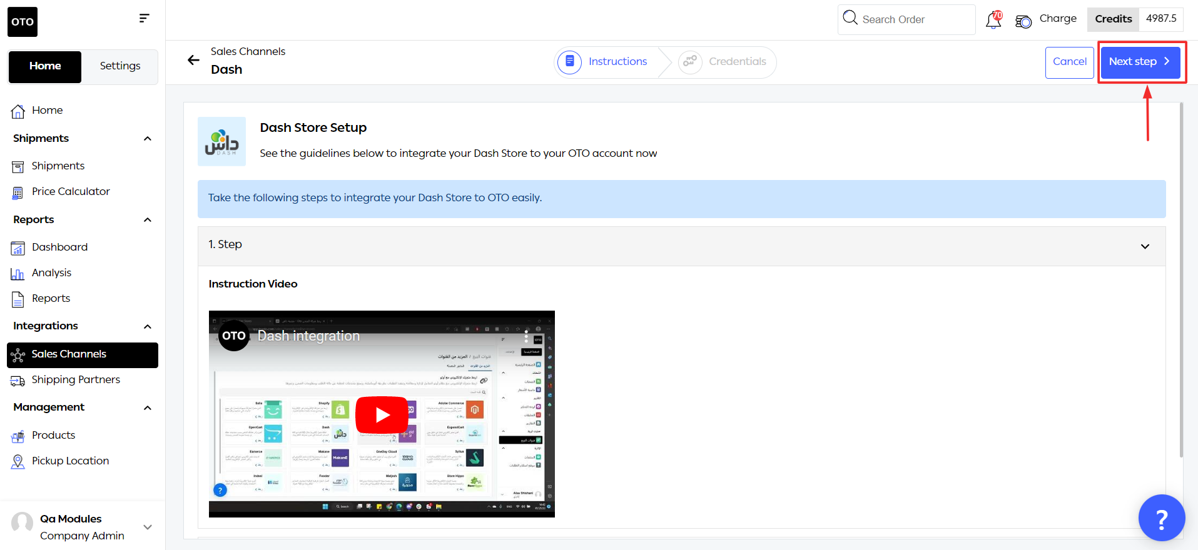This screenshot has height=550, width=1198.
Task: Open Shipments list icon
Action: click(x=18, y=166)
